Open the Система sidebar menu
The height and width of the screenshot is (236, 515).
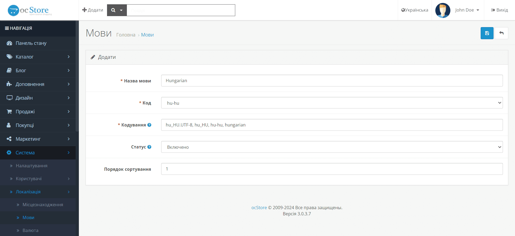pos(38,153)
